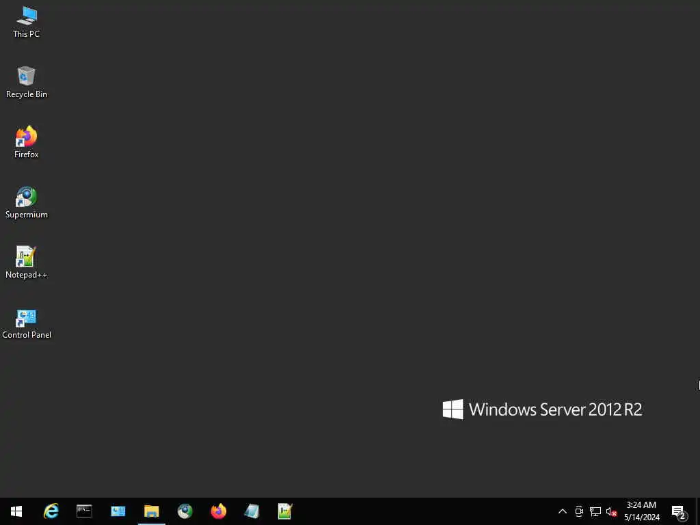Launch Internet Explorer from the taskbar
Screen dimensions: 700x525
pyautogui.click(x=51, y=511)
